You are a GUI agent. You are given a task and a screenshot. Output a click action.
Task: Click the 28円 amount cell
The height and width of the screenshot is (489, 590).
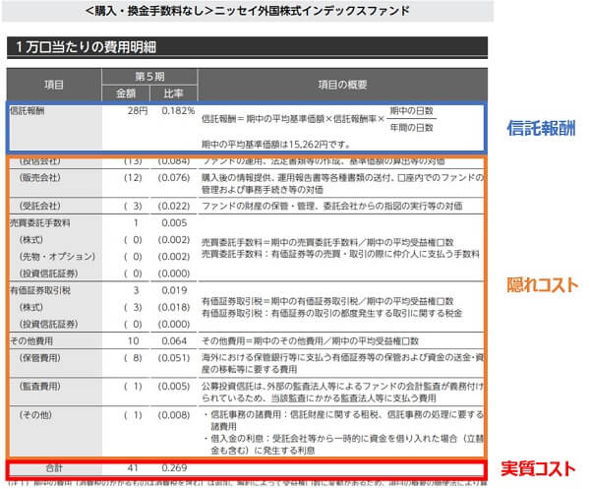(138, 110)
